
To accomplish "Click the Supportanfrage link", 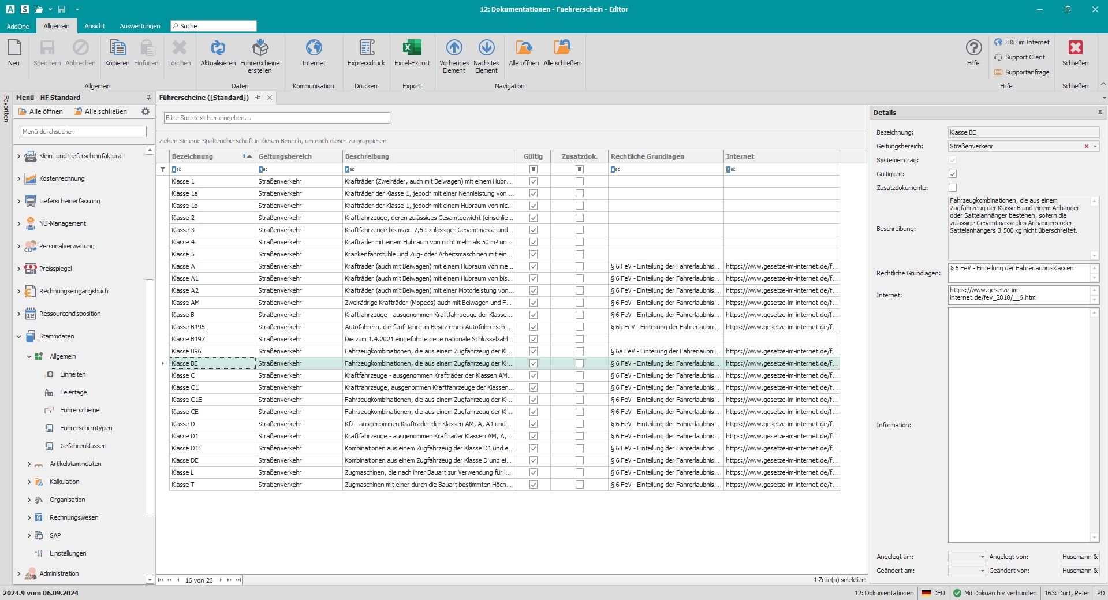I will click(x=1027, y=72).
